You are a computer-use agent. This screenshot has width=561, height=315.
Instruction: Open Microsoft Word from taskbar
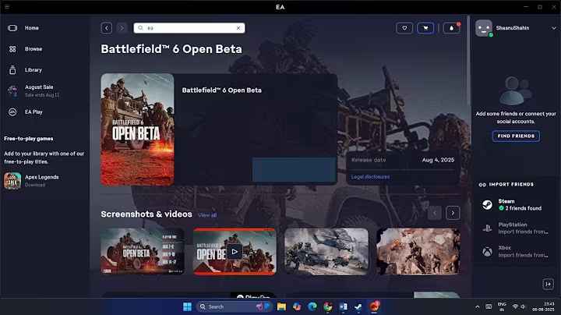click(343, 306)
